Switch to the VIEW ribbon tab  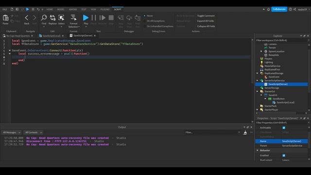coord(93,9)
